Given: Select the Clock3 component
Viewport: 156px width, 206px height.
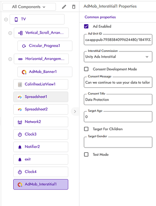Looking at the screenshot, I should [41, 134].
